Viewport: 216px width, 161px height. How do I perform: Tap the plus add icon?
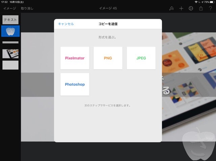tap(181, 8)
